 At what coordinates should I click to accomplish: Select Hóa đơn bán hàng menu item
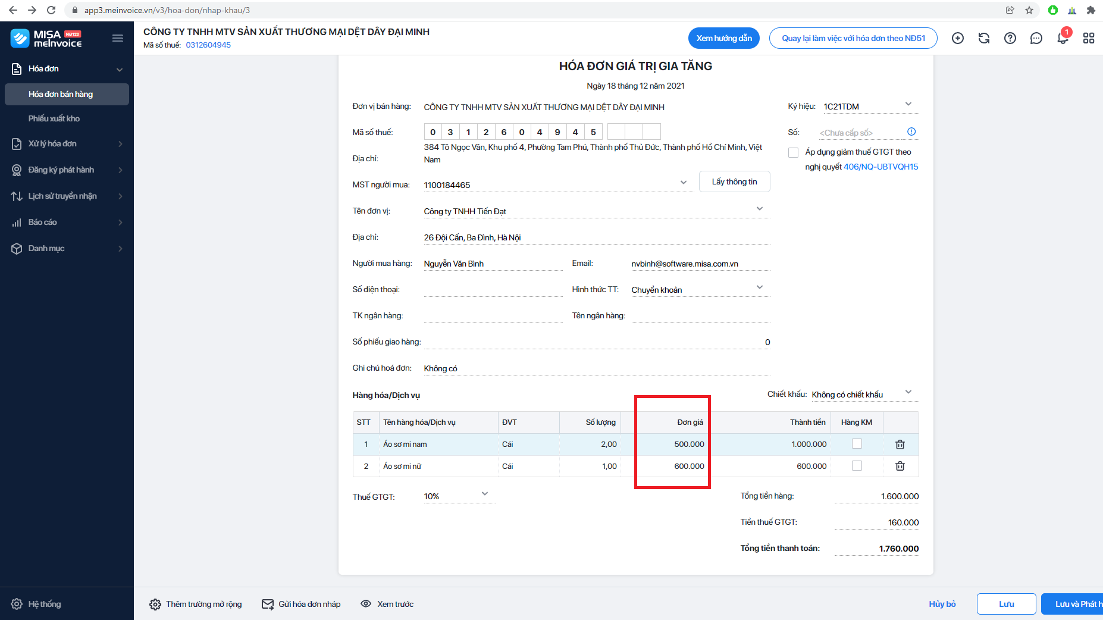click(x=67, y=94)
